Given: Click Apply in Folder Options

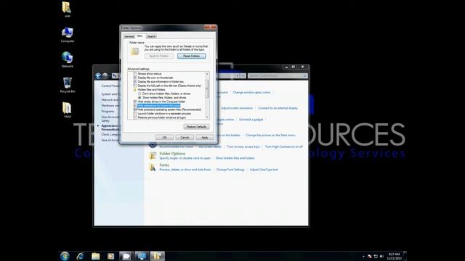Looking at the screenshot, I should click(205, 137).
